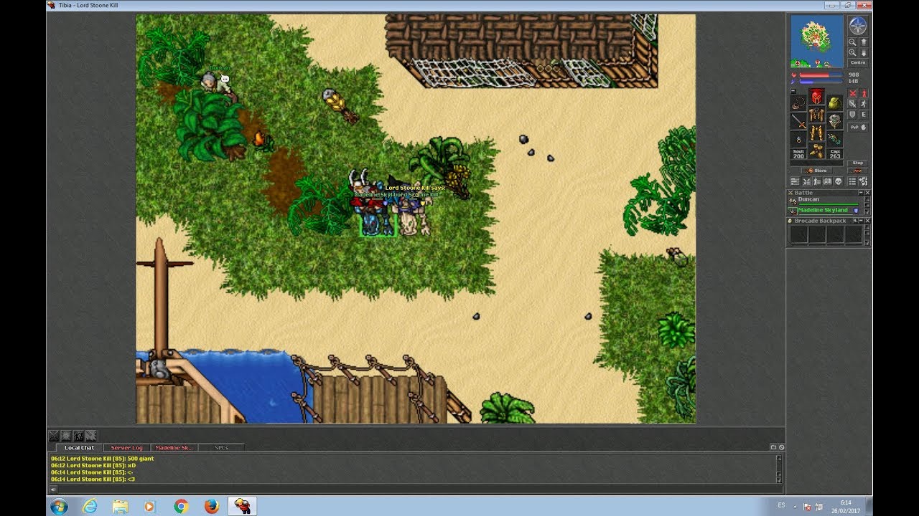Image resolution: width=919 pixels, height=516 pixels.
Task: Select the necklace equipment slot
Action: [798, 103]
